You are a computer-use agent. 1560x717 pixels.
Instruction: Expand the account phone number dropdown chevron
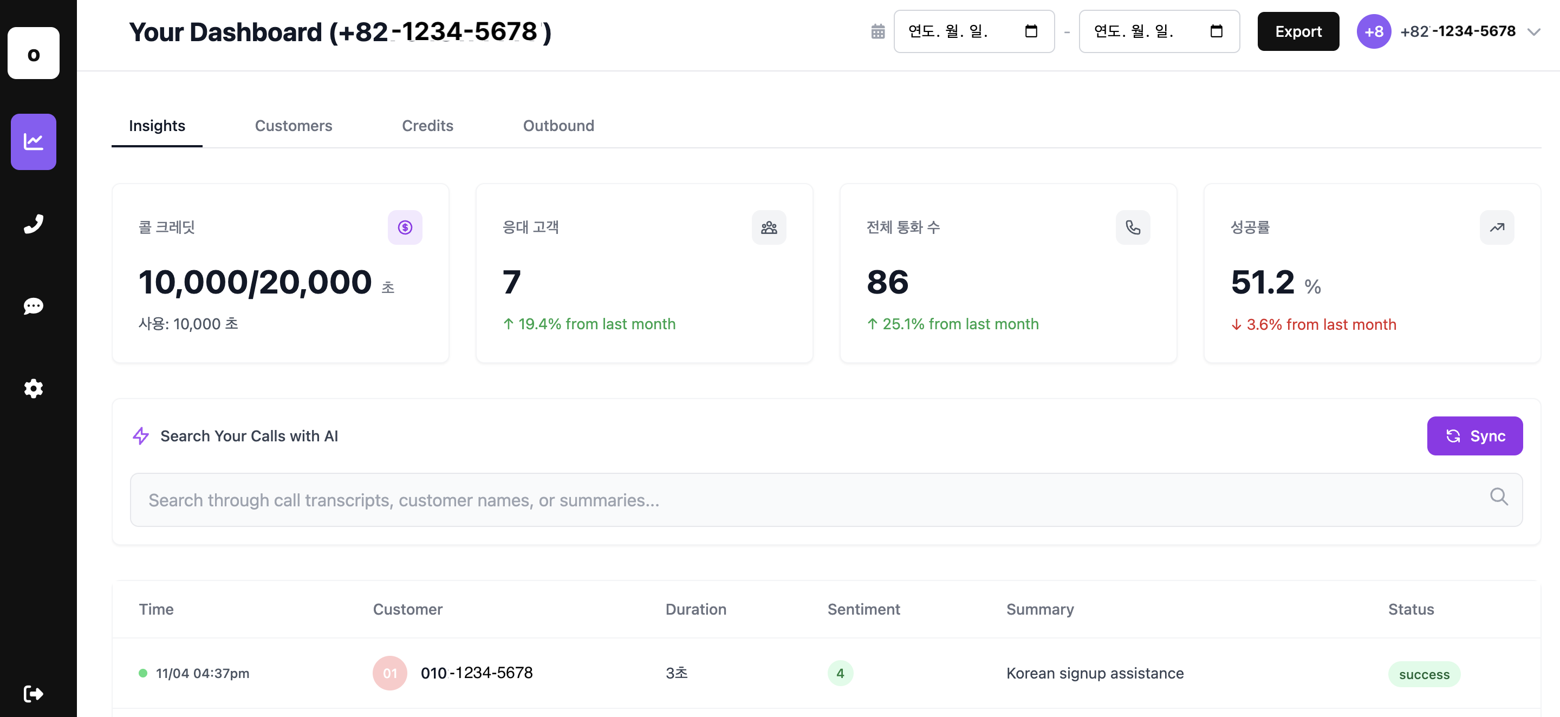pyautogui.click(x=1533, y=32)
